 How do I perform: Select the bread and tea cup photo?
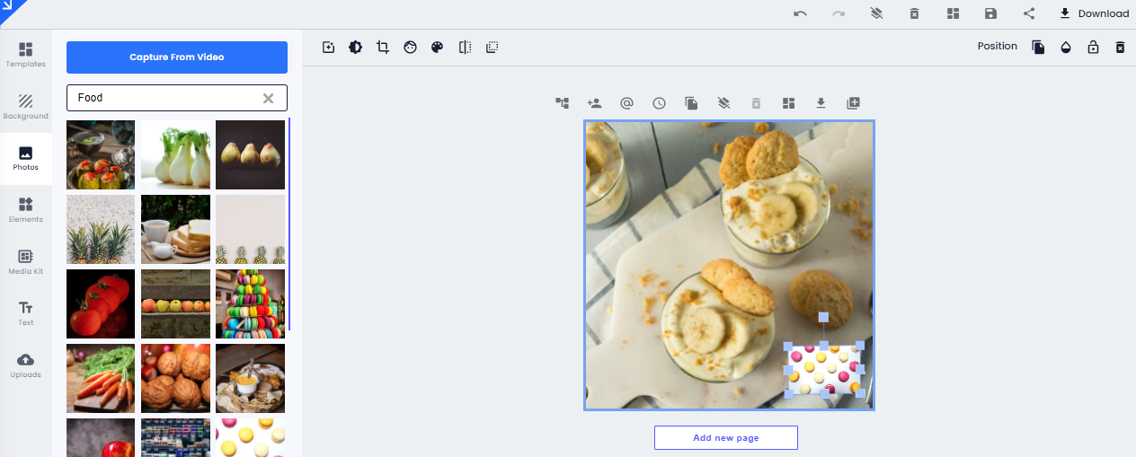pos(175,229)
